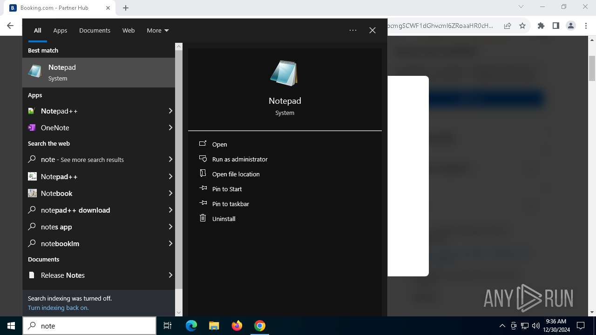The height and width of the screenshot is (335, 596).
Task: Switch to the Web search tab
Action: [129, 30]
